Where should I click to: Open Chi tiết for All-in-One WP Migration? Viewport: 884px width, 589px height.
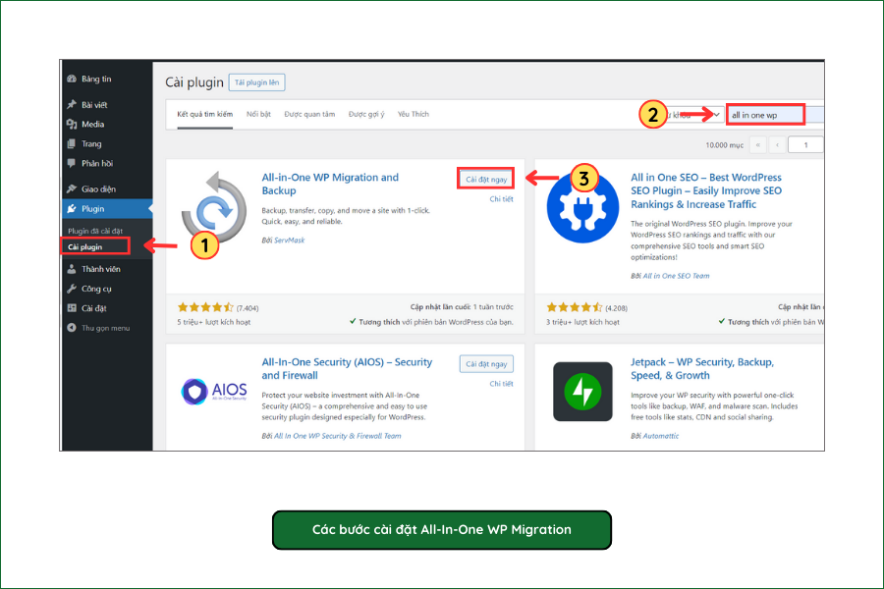501,199
